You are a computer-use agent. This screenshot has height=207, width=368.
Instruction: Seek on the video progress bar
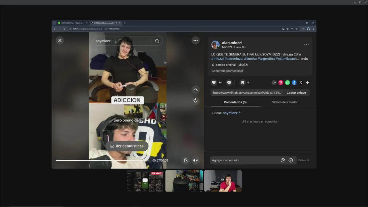pos(101,160)
